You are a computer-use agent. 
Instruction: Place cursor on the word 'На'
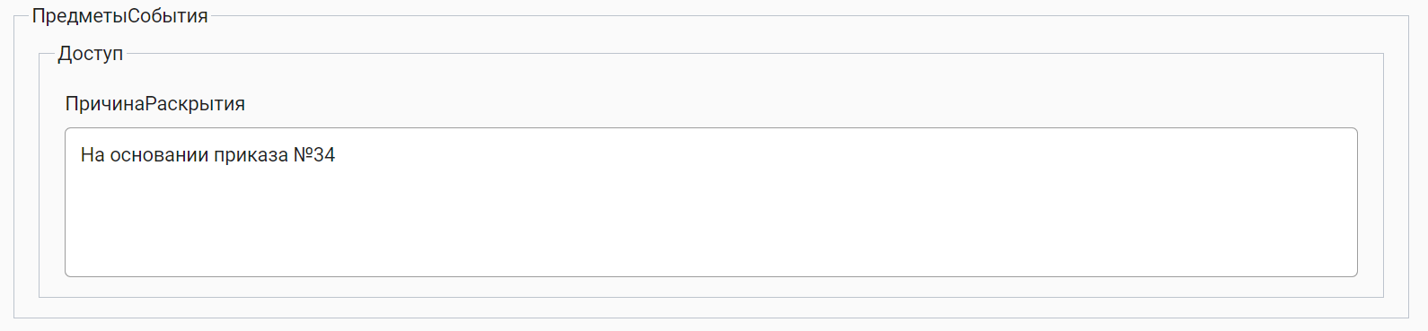(x=93, y=155)
